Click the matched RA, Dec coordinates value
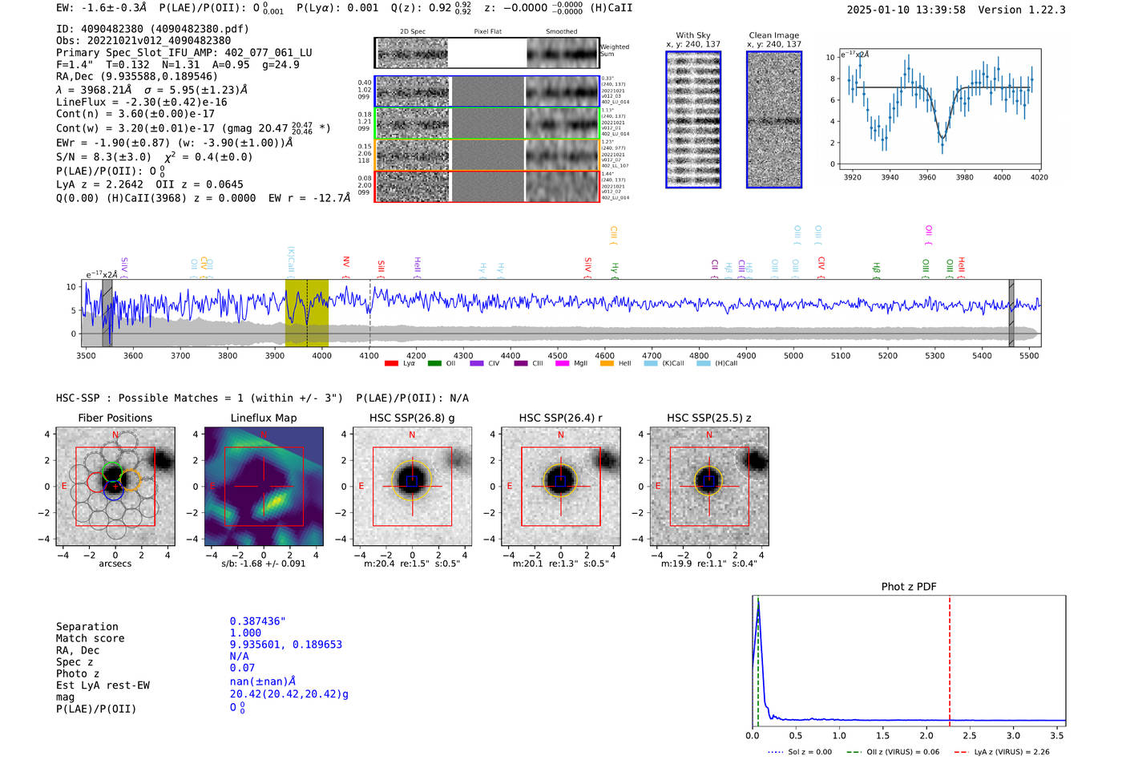The image size is (1122, 764). click(x=285, y=645)
